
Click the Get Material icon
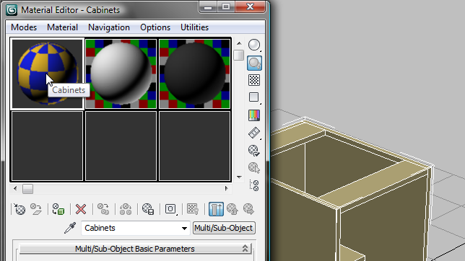pyautogui.click(x=19, y=209)
